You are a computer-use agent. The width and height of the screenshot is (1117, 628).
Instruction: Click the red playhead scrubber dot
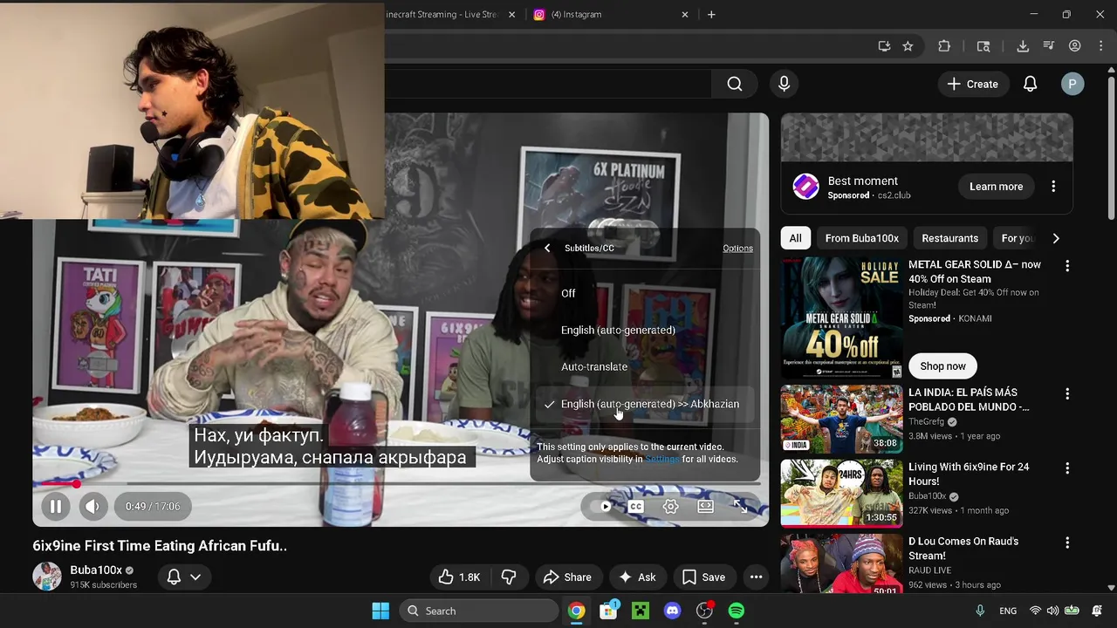click(77, 483)
